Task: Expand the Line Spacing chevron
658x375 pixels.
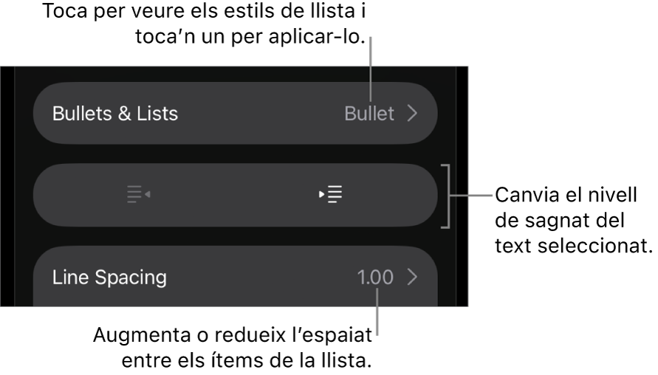Action: [x=412, y=277]
